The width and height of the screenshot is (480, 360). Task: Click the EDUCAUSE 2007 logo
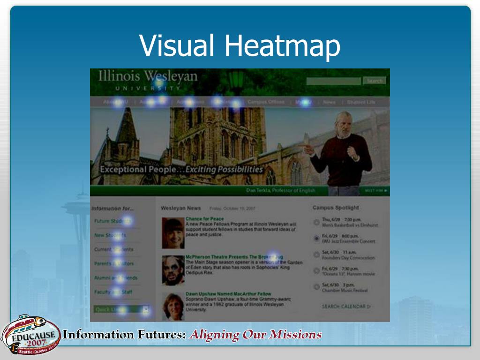click(30, 335)
